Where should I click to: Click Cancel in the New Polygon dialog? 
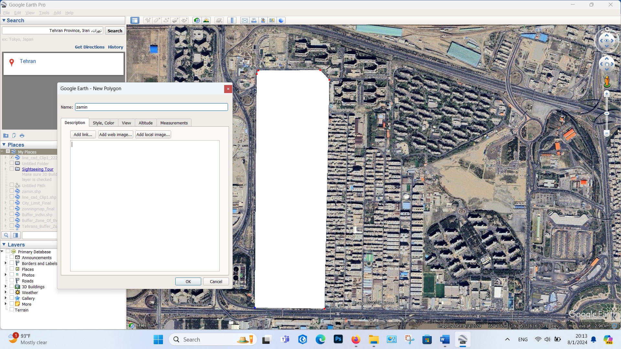pyautogui.click(x=216, y=281)
